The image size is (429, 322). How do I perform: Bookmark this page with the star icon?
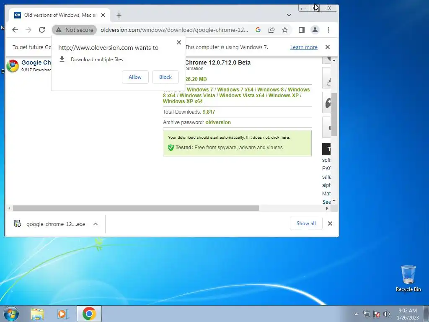(x=285, y=30)
